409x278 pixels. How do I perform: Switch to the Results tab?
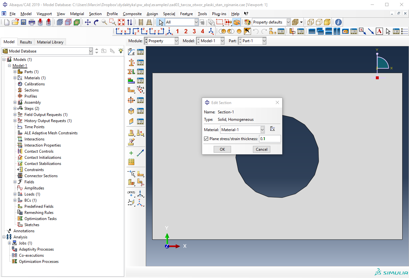pos(26,42)
